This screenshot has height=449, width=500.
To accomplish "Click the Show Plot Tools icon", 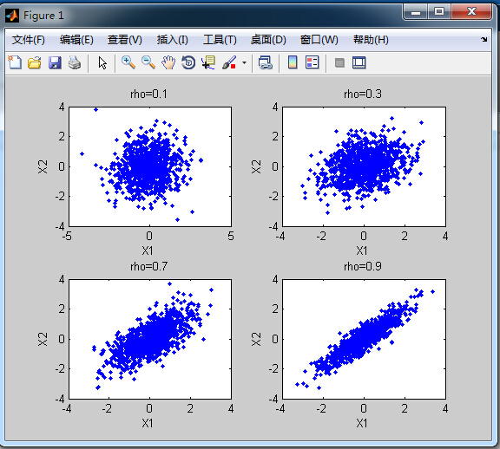I will click(359, 62).
